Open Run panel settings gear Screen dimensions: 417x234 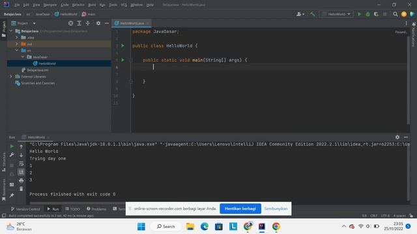pyautogui.click(x=397, y=137)
